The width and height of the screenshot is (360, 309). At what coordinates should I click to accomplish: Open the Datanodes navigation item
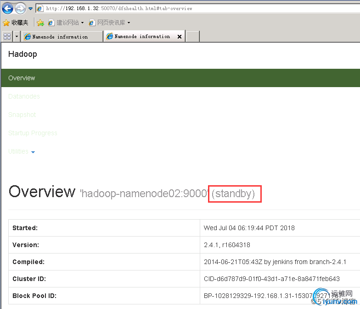click(x=24, y=96)
